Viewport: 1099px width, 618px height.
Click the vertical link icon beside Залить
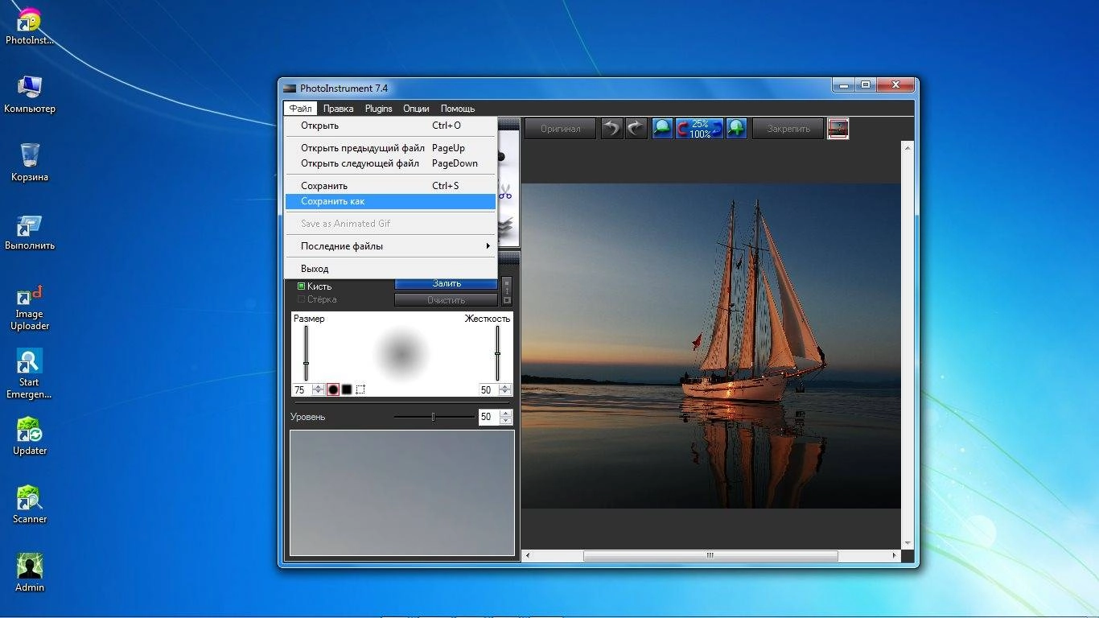pyautogui.click(x=507, y=291)
